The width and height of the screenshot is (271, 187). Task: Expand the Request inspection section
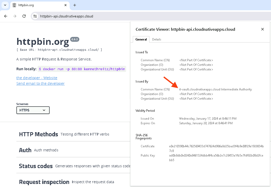[44, 182]
